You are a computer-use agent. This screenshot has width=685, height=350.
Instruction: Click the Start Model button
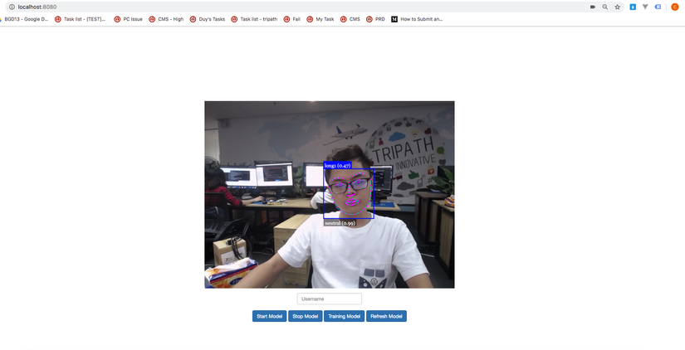coord(269,316)
